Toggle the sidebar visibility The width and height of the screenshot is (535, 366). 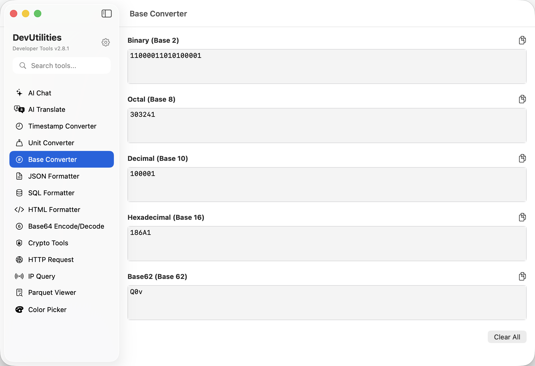coord(107,14)
